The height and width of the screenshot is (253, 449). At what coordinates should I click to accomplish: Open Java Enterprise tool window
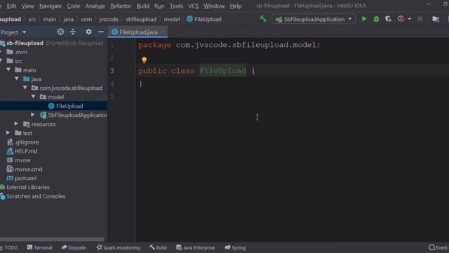click(x=196, y=247)
